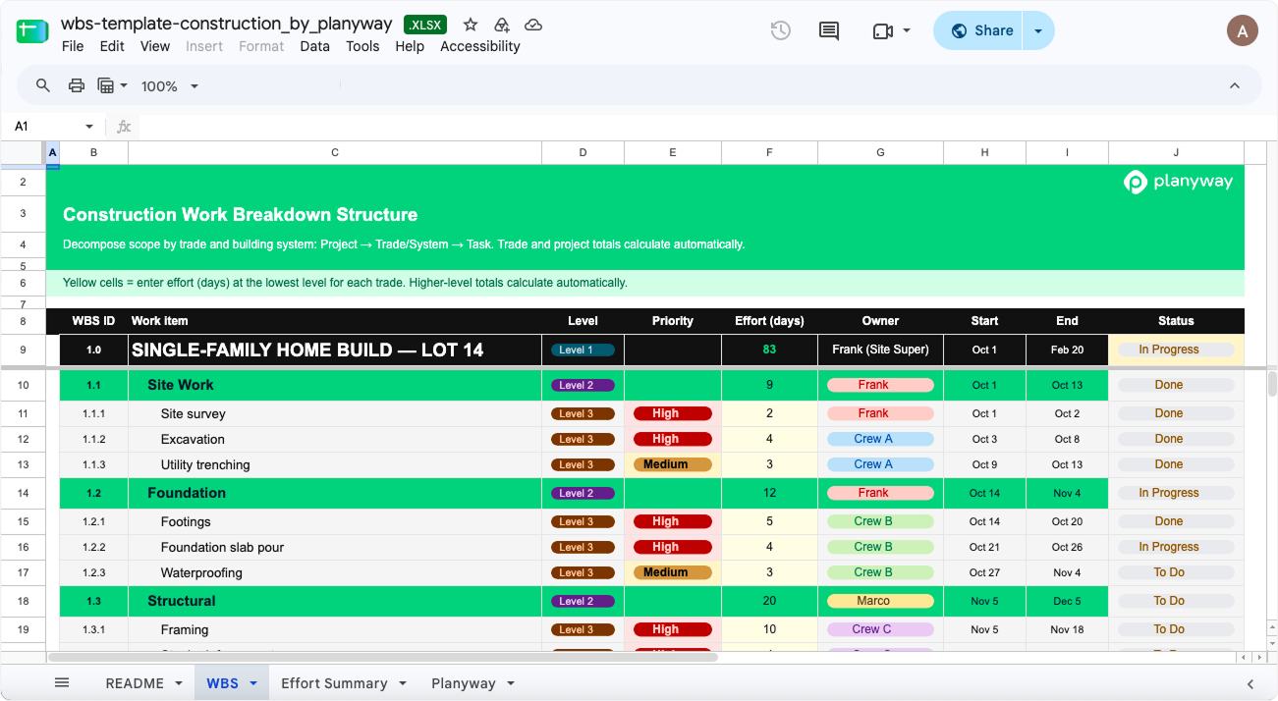Click the document title to rename

226,24
